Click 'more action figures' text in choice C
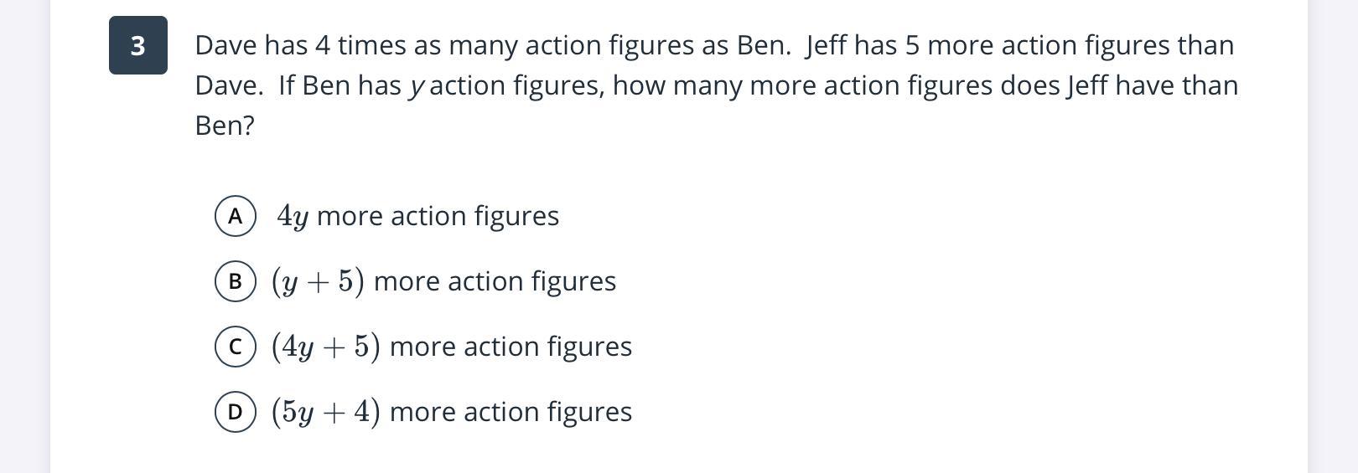 (x=511, y=347)
